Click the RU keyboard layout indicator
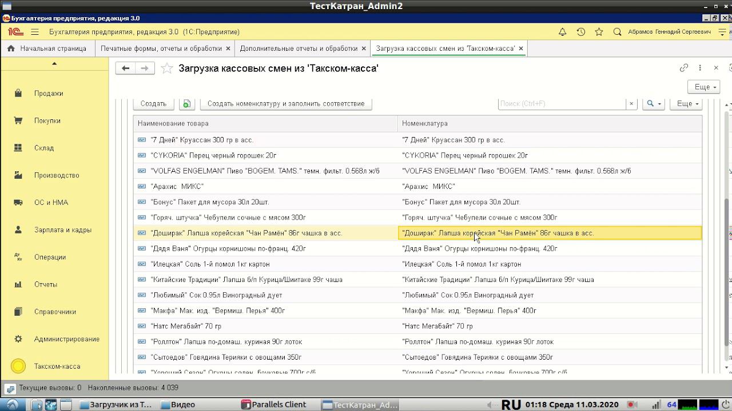The height and width of the screenshot is (411, 732). (511, 405)
